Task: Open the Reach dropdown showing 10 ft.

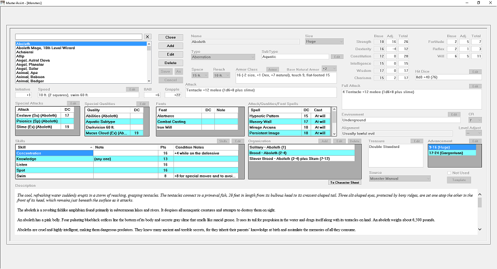Action: (x=221, y=76)
